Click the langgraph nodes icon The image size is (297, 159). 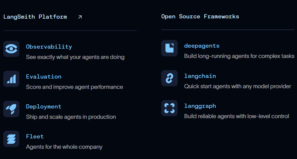click(x=169, y=108)
